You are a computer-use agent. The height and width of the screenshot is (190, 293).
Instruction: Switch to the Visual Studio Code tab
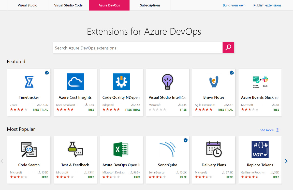pos(68,5)
